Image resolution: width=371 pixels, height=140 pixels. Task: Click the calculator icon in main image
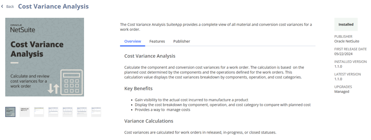point(72,82)
